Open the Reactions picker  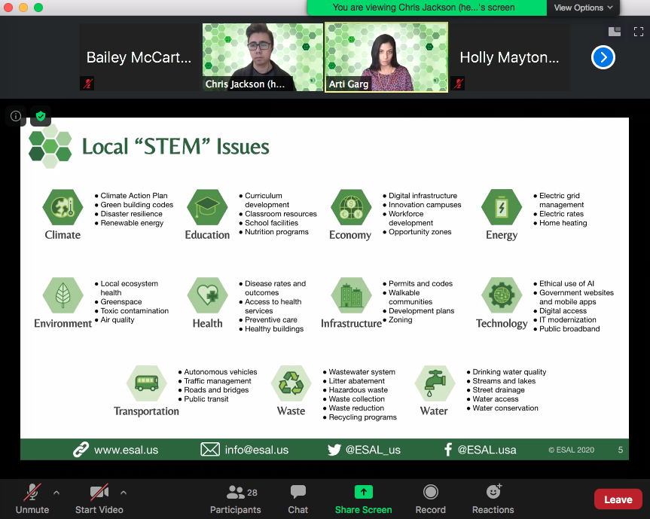pyautogui.click(x=493, y=498)
